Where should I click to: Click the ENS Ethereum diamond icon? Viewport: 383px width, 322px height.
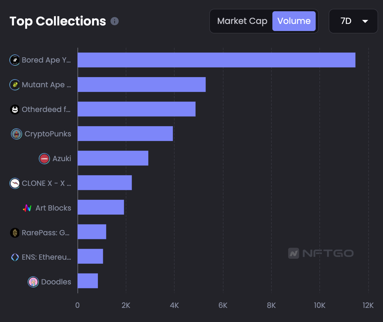[x=15, y=257]
